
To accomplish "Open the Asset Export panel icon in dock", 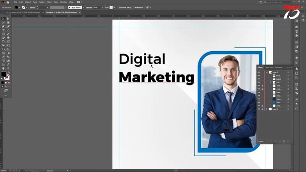I will (296, 73).
